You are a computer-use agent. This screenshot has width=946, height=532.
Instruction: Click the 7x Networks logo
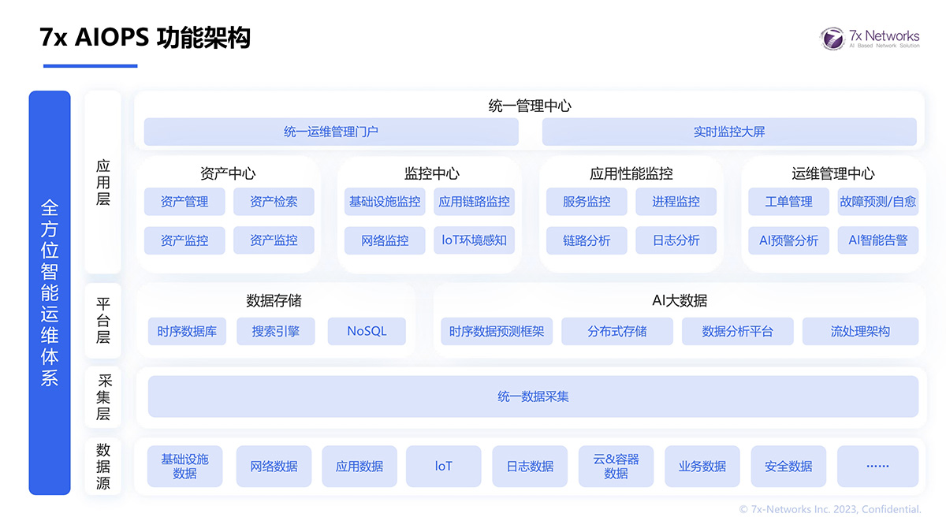(871, 37)
